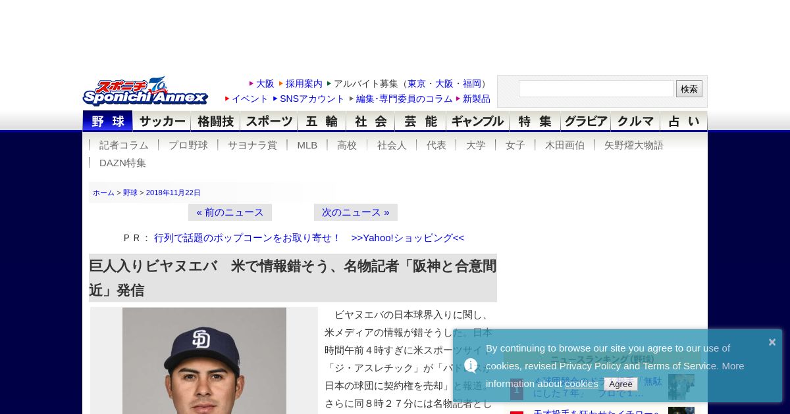The width and height of the screenshot is (790, 414).
Task: Click the player photo in article
Action: click(204, 361)
